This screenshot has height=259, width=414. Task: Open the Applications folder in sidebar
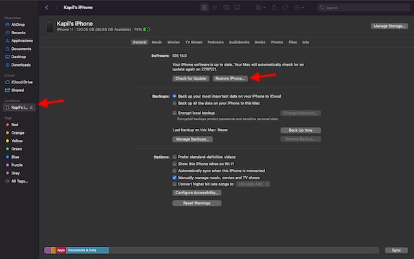21,39
